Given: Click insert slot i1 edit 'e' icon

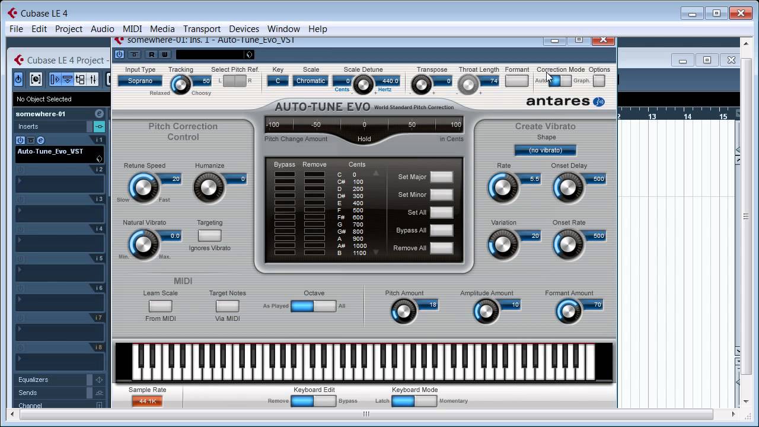Looking at the screenshot, I should point(40,140).
